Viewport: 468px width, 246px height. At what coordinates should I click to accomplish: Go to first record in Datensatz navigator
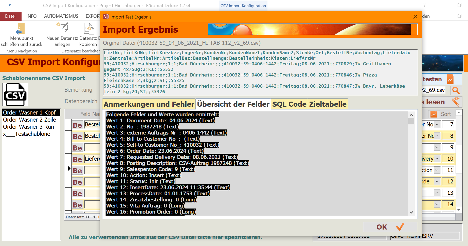[88, 217]
